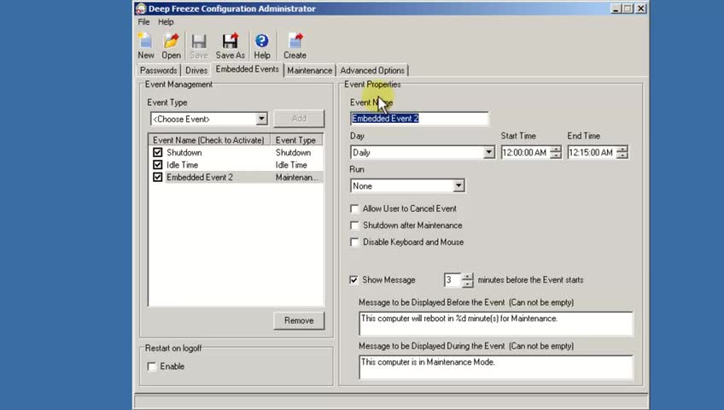Uncheck the Shutdown event checkbox
Image resolution: width=724 pixels, height=410 pixels.
click(157, 152)
